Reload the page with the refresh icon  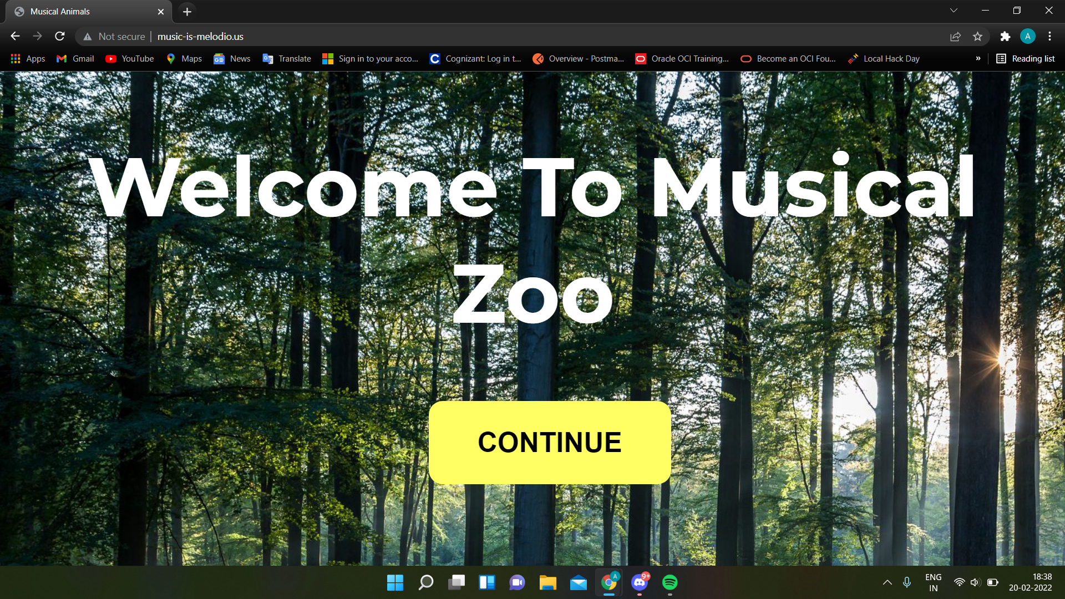click(x=60, y=37)
